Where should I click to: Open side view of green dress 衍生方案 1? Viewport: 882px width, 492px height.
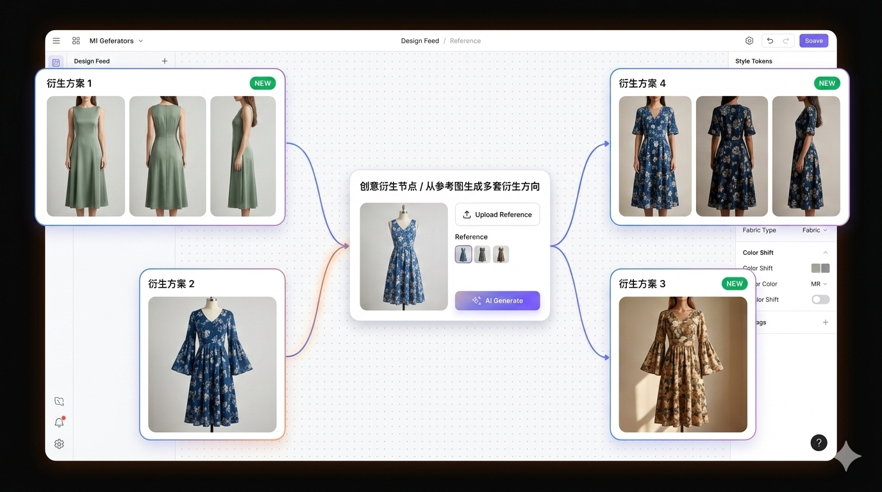click(243, 156)
